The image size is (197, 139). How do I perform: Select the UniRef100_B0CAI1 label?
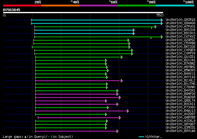click(x=180, y=104)
